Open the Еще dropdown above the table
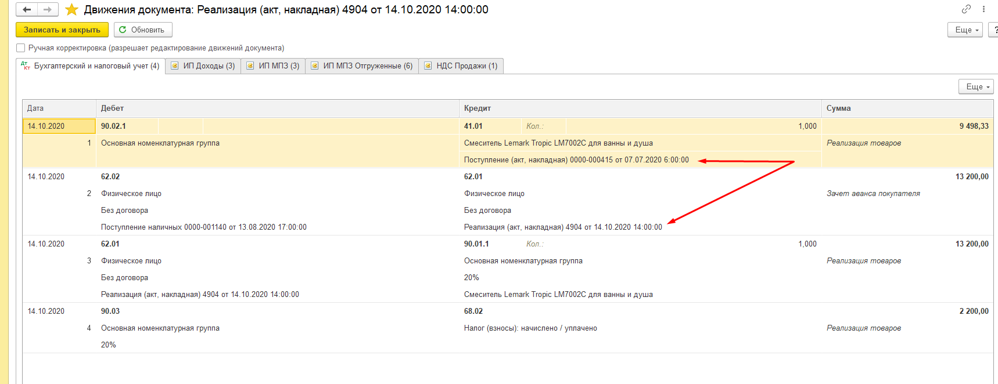Screen dimensions: 998x384 pyautogui.click(x=975, y=86)
